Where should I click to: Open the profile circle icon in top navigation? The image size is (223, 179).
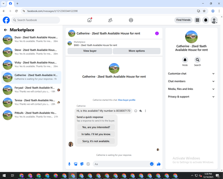[x=131, y=20]
